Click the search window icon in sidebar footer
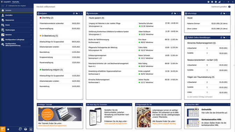Viewport: 235px width, 132px height. [20, 129]
